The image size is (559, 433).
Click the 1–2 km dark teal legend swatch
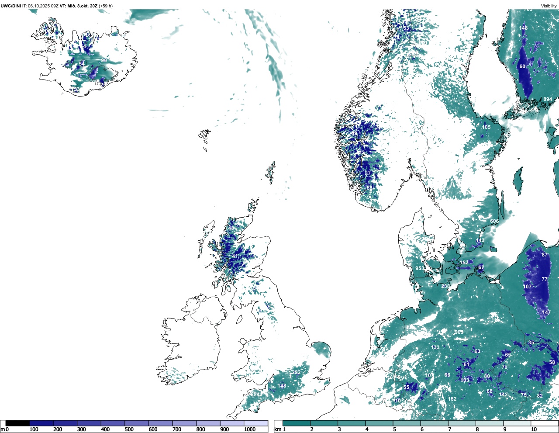coord(297,423)
